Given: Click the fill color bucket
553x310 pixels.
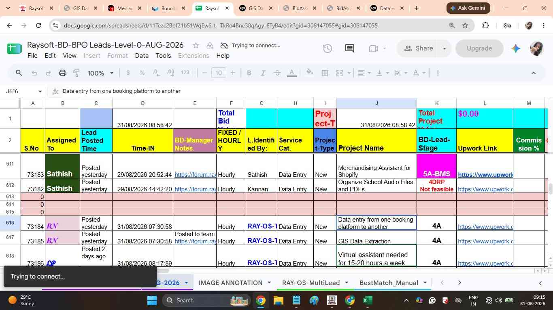Looking at the screenshot, I should pyautogui.click(x=310, y=73).
